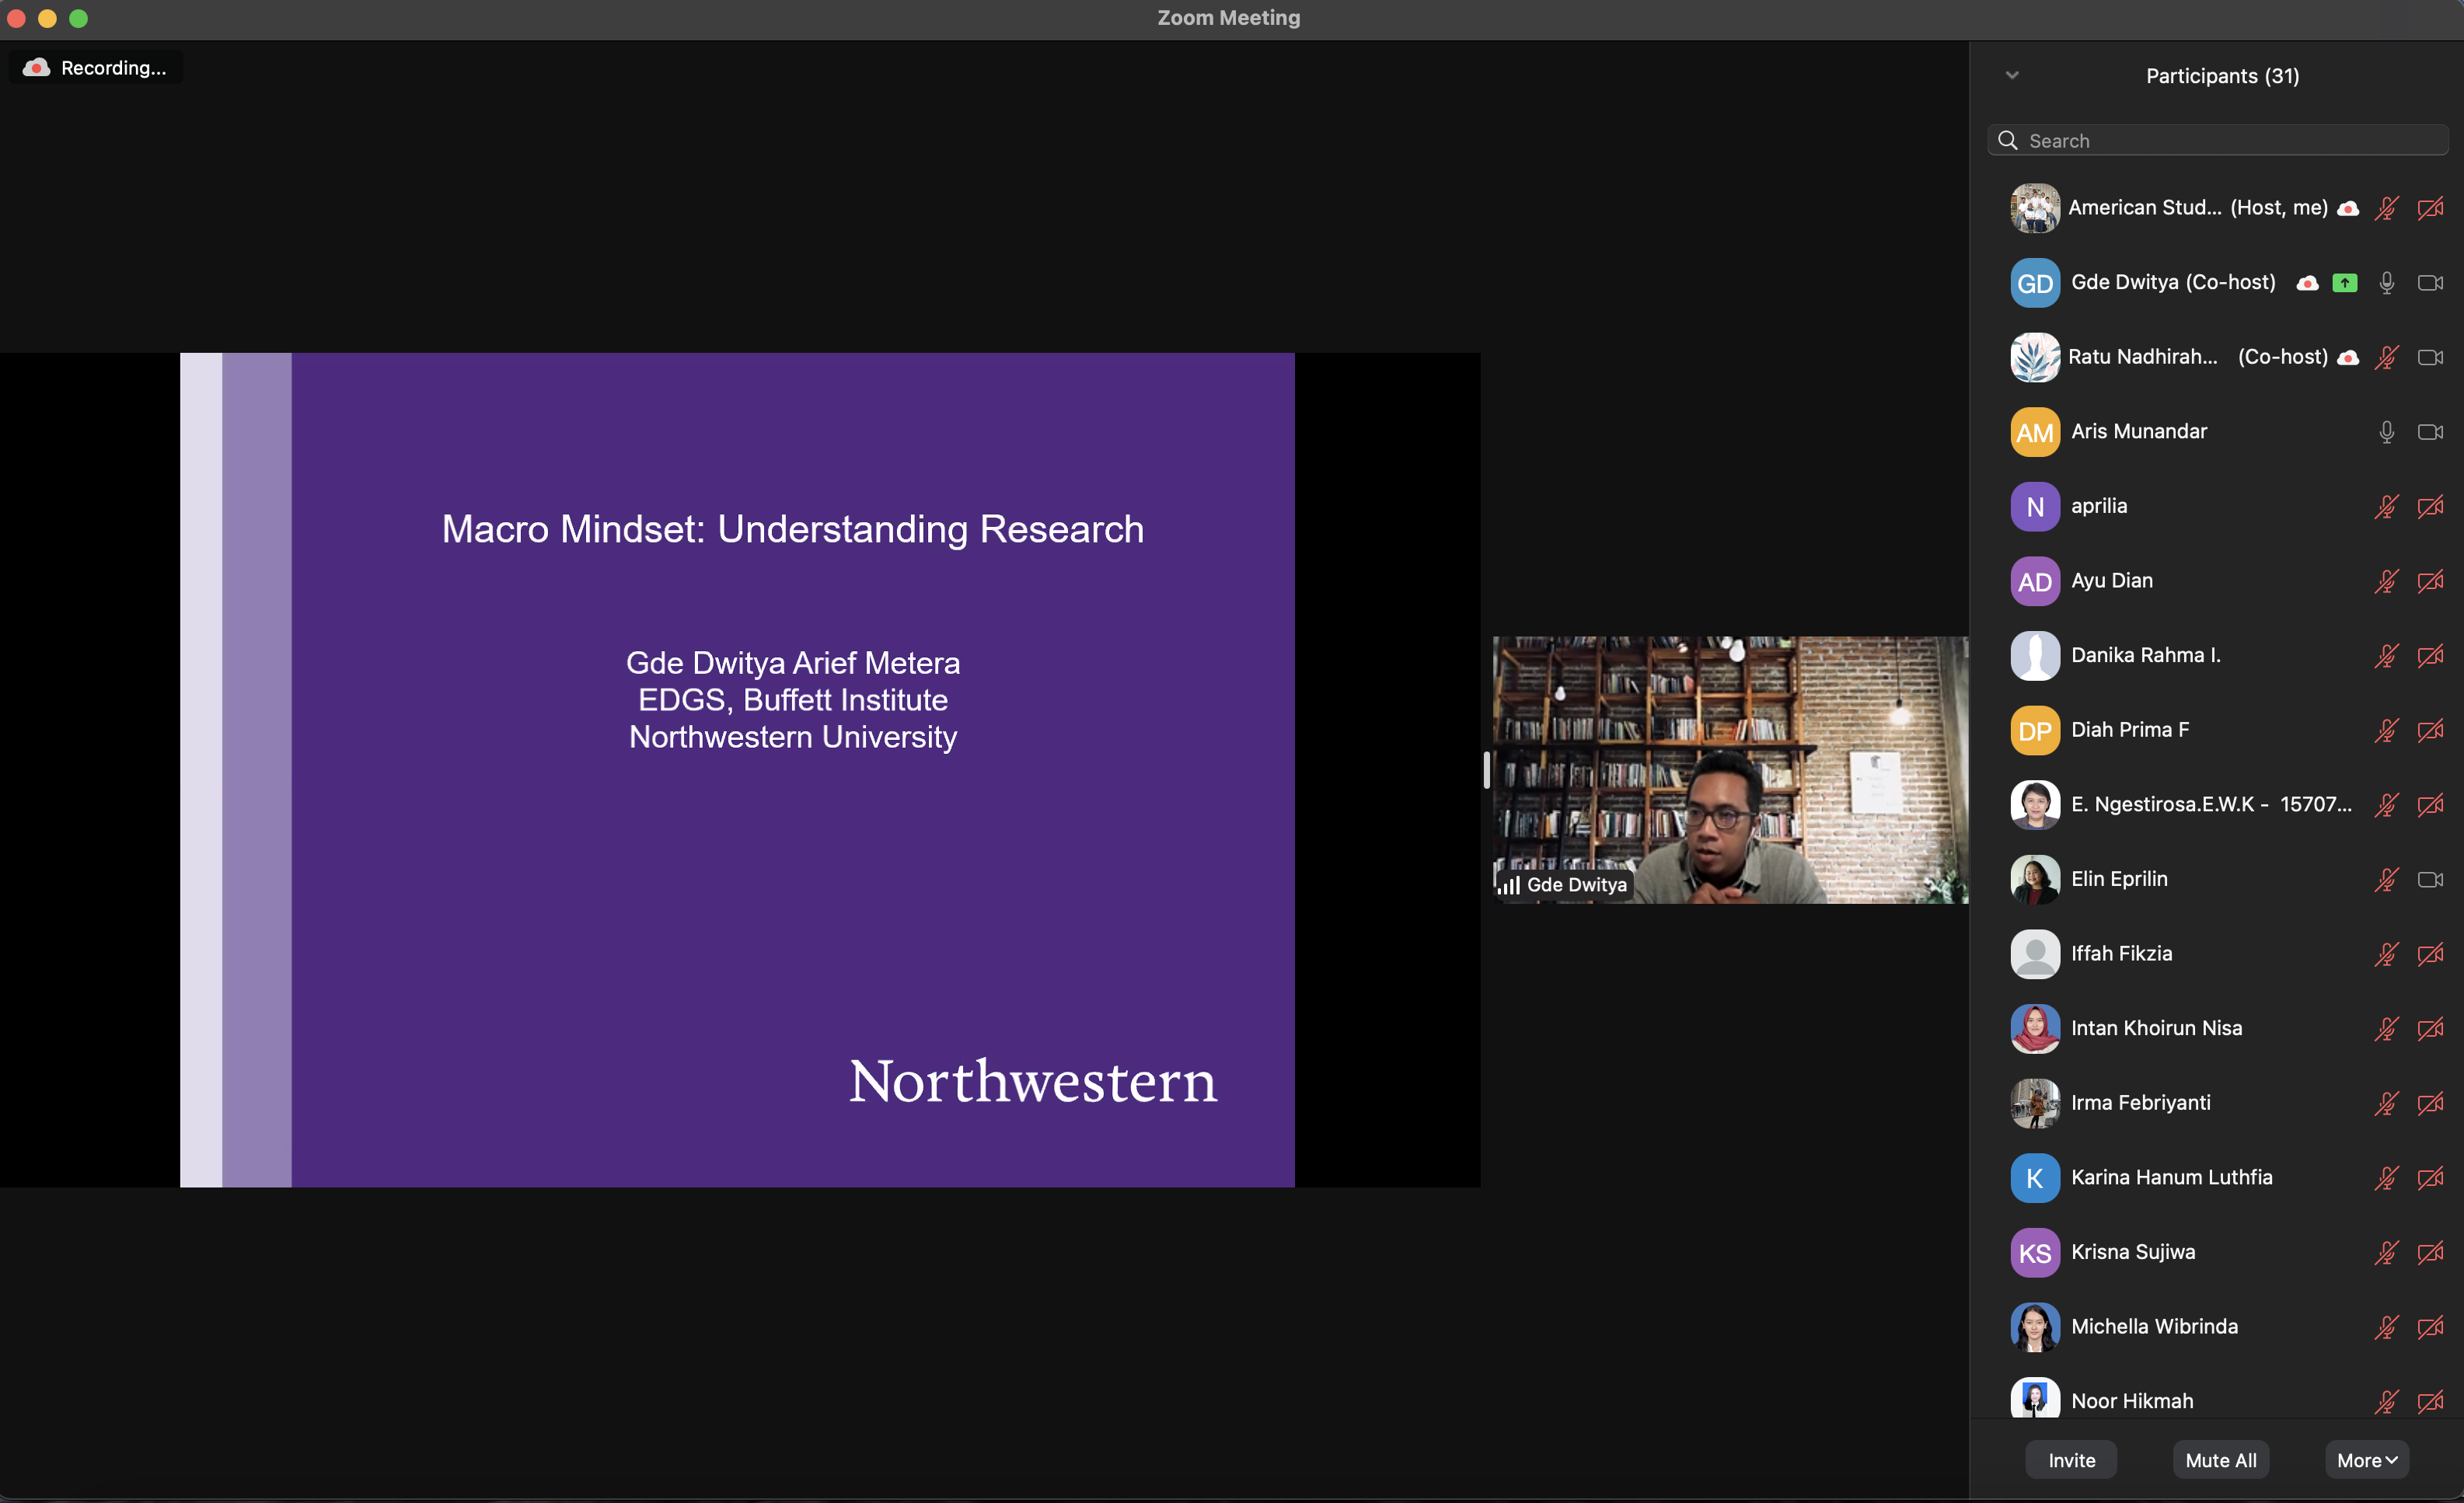
Task: Click E. Ngestirosa's camera-off icon
Action: tap(2430, 805)
